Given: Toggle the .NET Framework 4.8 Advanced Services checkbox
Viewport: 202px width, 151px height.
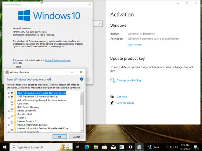Looking at the screenshot, I should [x=12, y=96].
